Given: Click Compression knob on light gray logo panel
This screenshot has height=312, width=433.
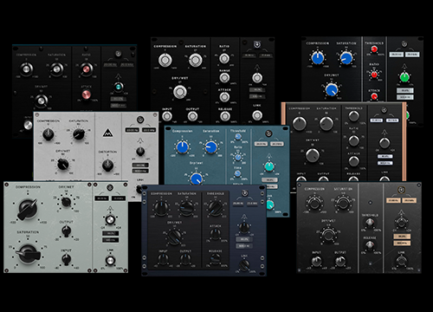Looking at the screenshot, I should click(48, 134).
